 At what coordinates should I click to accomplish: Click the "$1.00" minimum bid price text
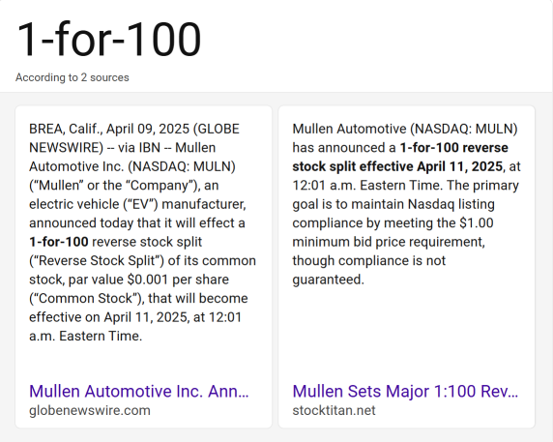tap(476, 223)
